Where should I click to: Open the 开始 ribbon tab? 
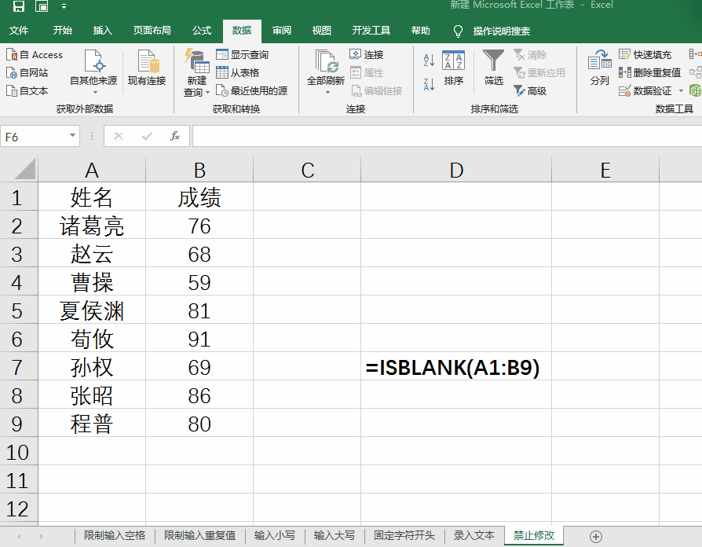[63, 31]
